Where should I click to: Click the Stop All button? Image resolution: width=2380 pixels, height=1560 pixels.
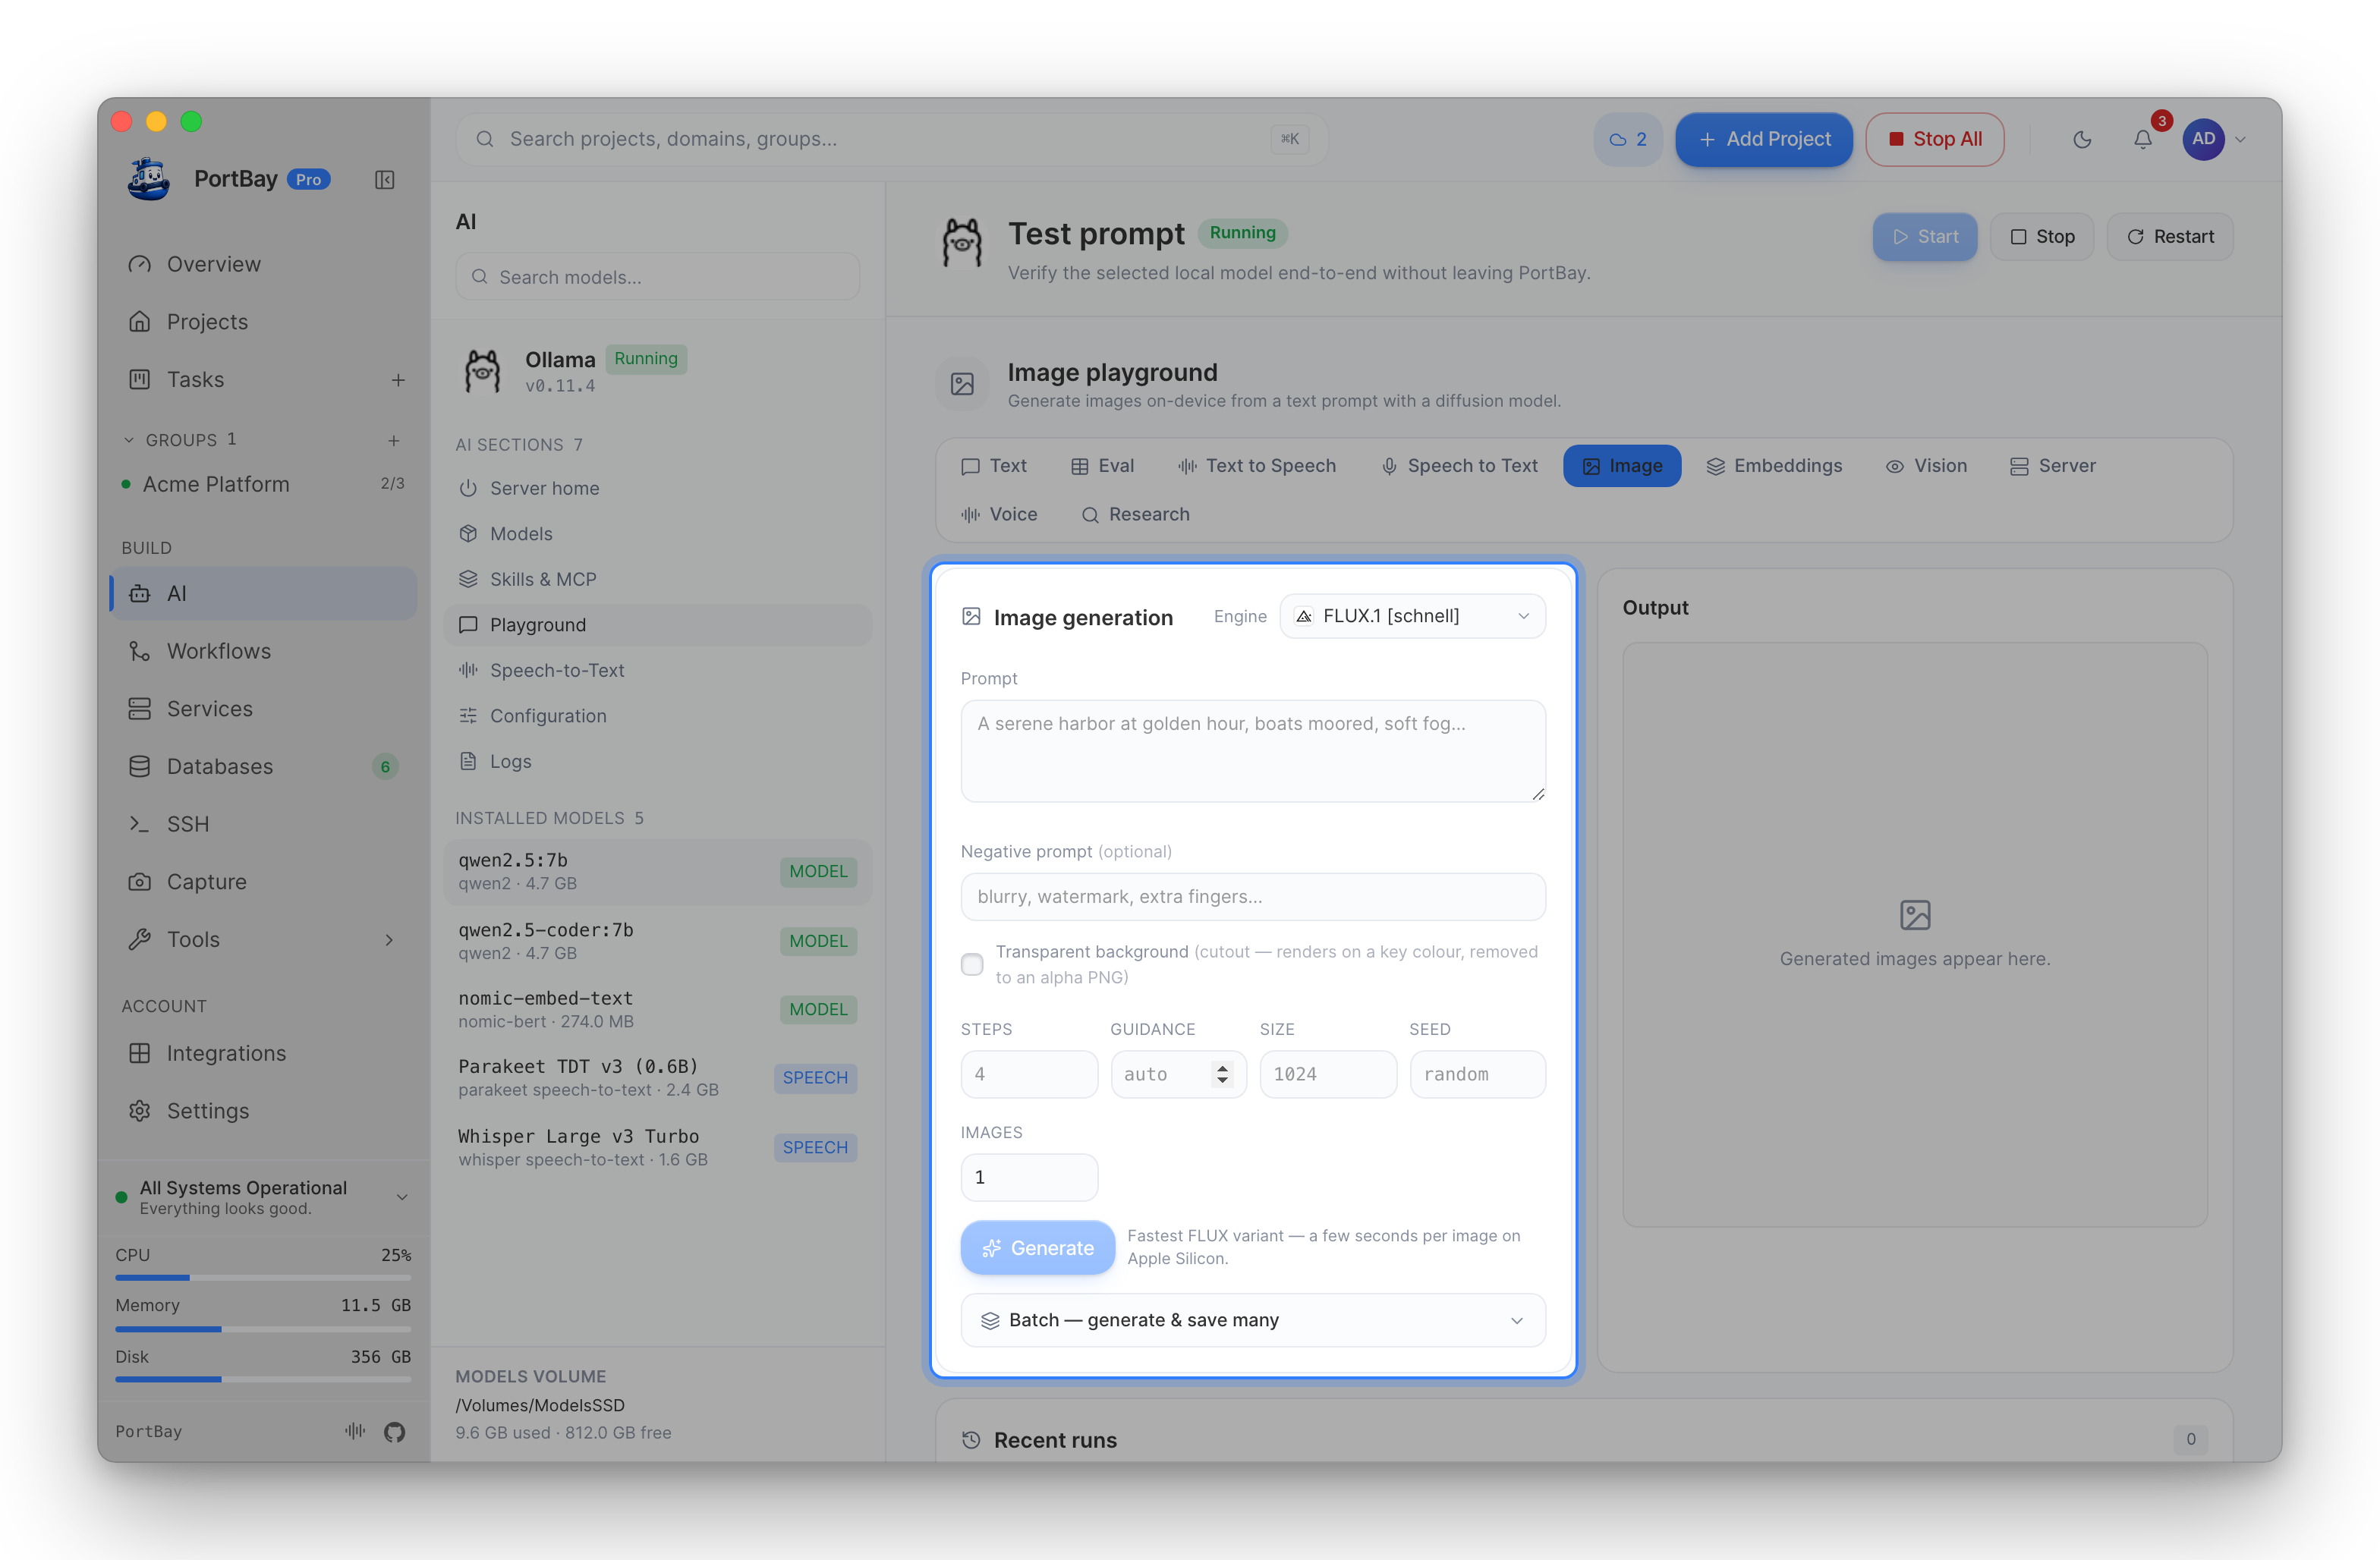pos(1935,139)
